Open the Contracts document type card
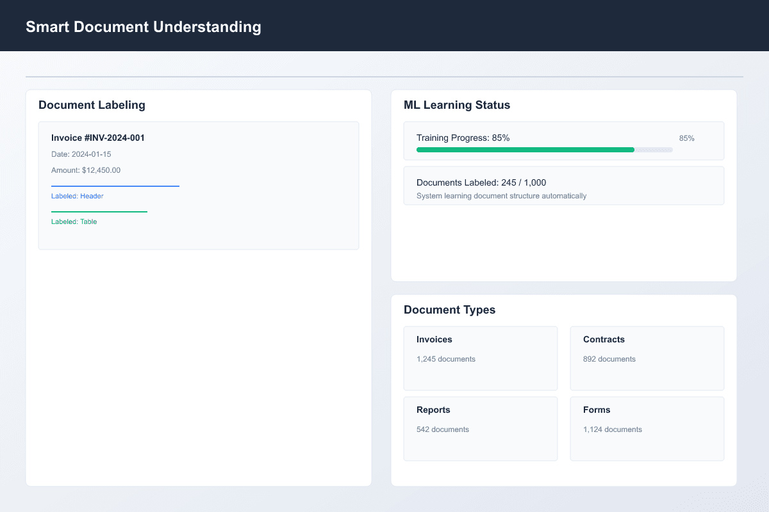Screen dimensions: 769x512 coord(647,358)
